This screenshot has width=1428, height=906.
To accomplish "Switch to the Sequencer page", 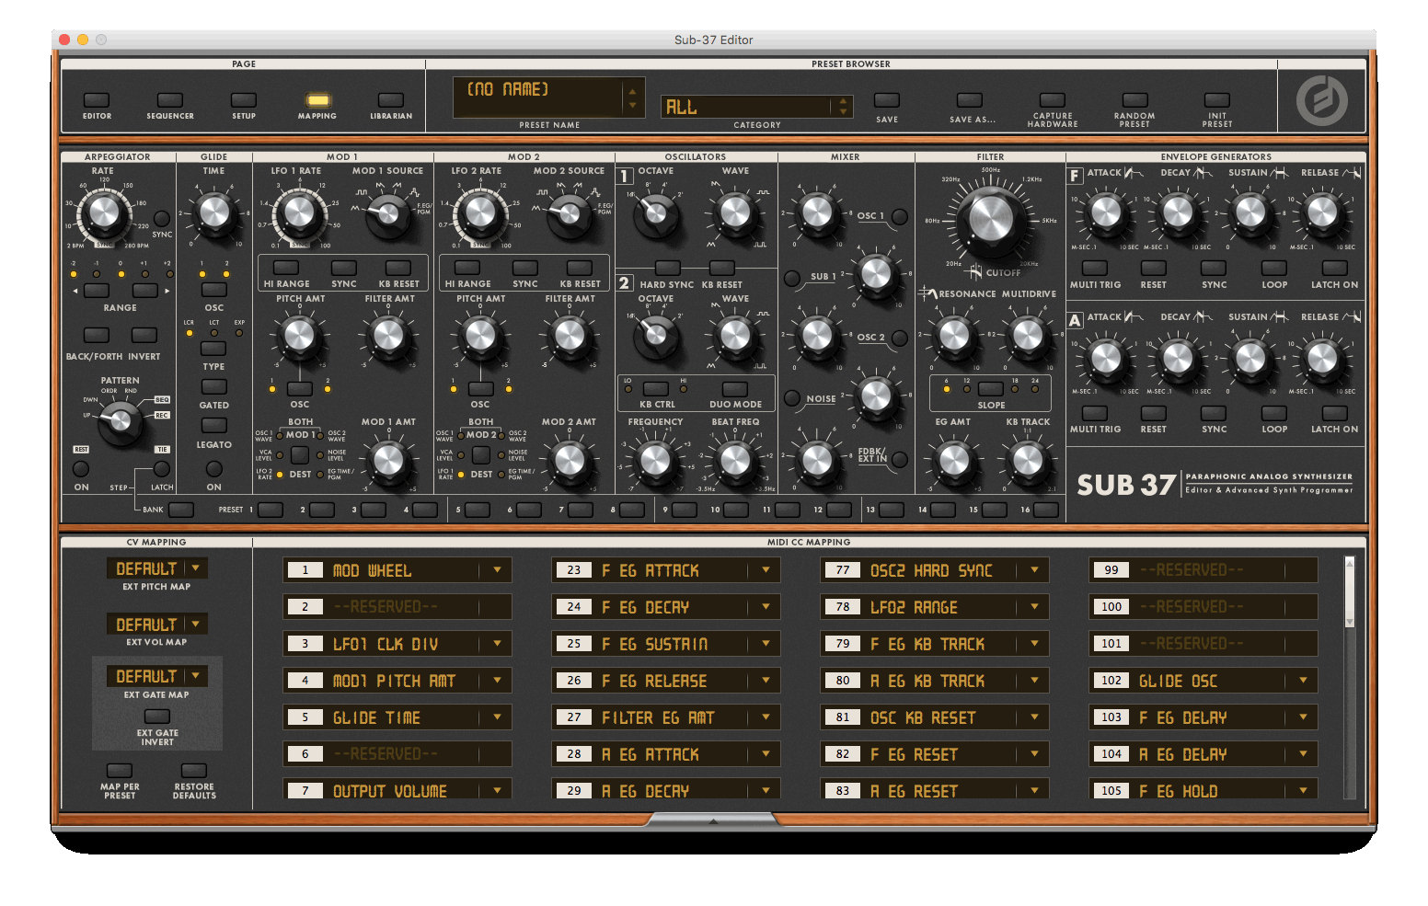I will point(170,100).
